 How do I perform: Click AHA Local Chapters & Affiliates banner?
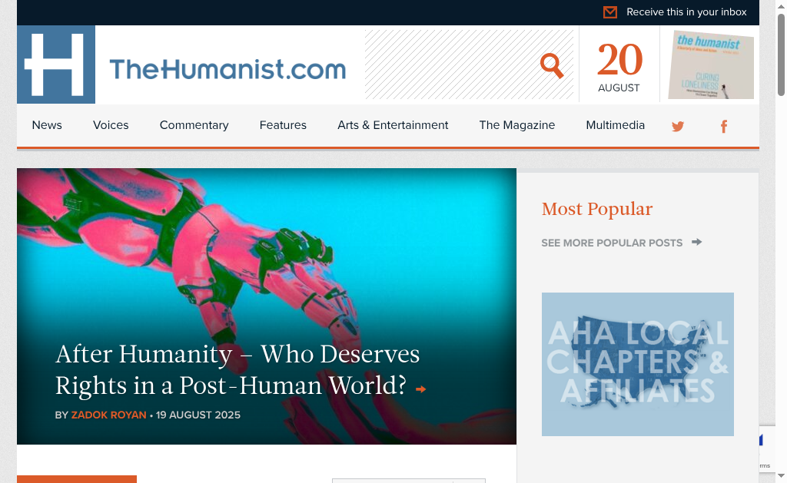[637, 364]
